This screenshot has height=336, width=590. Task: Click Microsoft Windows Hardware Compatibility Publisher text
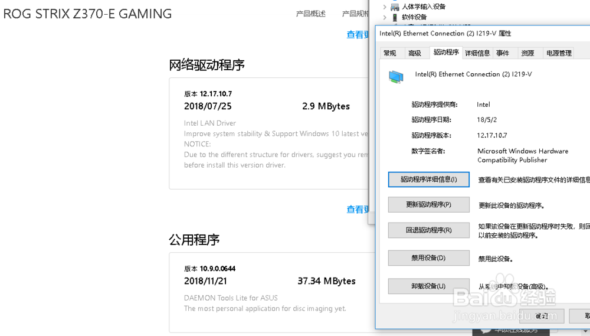click(x=523, y=155)
